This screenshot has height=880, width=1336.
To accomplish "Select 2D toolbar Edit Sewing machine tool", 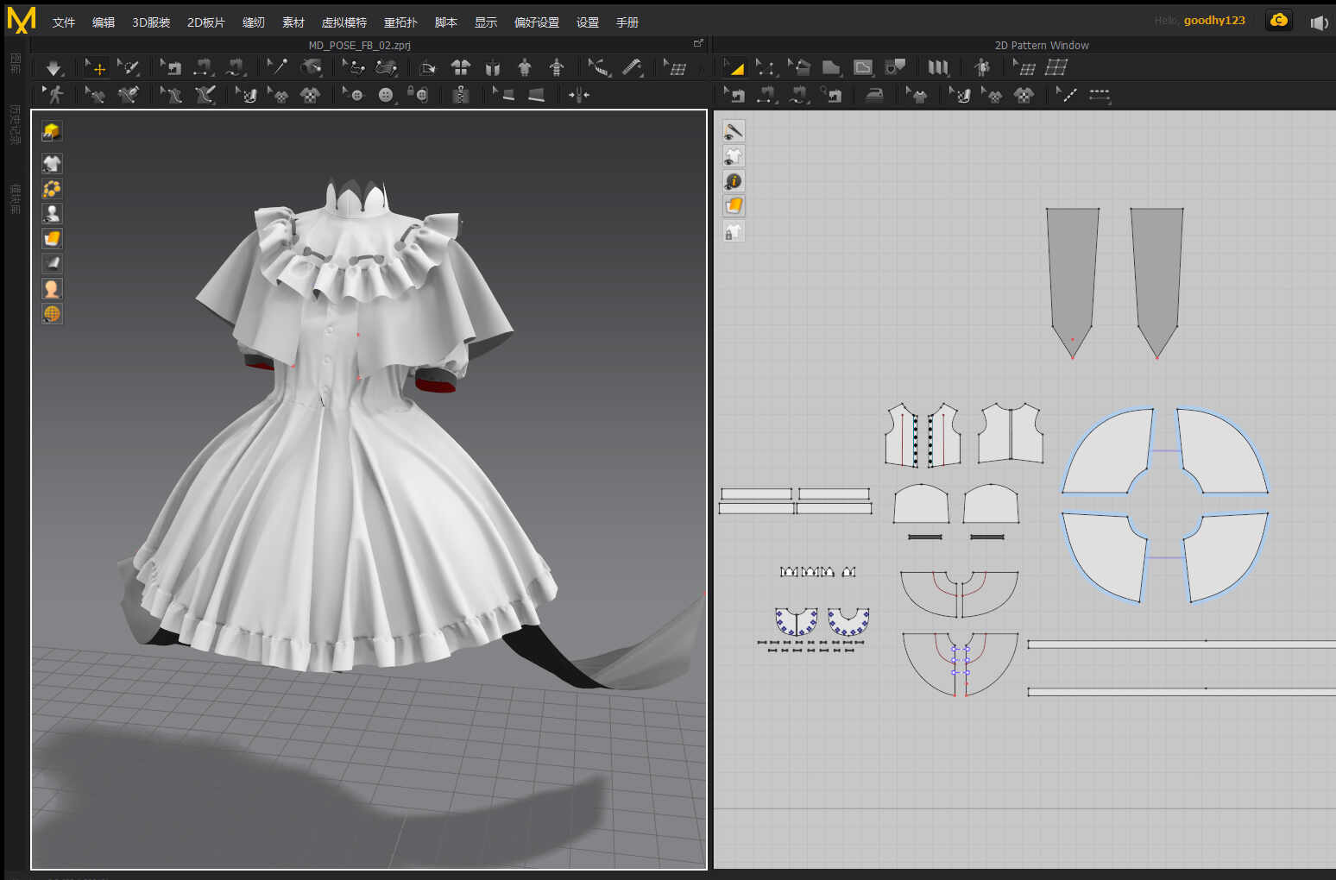I will tap(734, 95).
